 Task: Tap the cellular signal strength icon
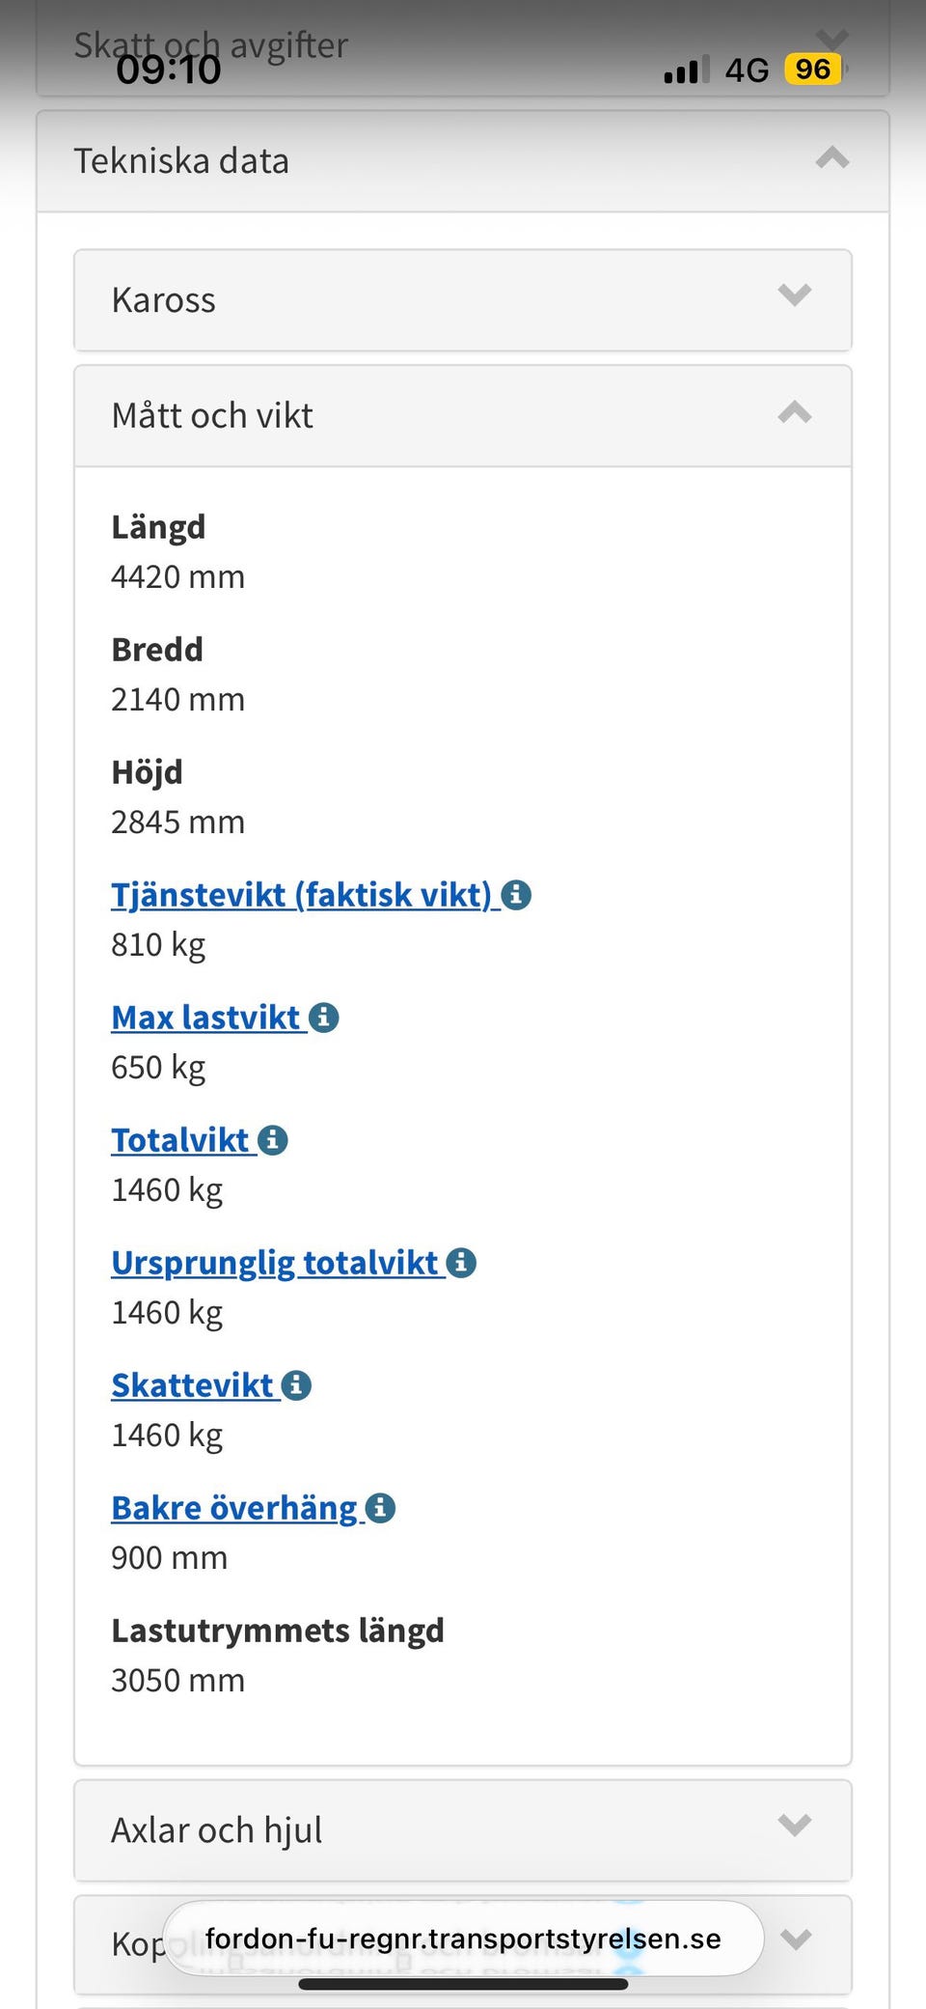point(684,70)
